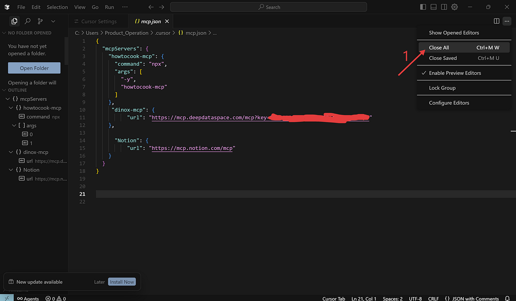Select Close Saved in the menu
Image resolution: width=516 pixels, height=301 pixels.
(x=464, y=58)
